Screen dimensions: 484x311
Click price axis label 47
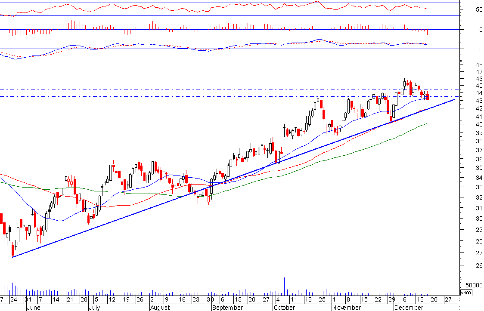(479, 72)
